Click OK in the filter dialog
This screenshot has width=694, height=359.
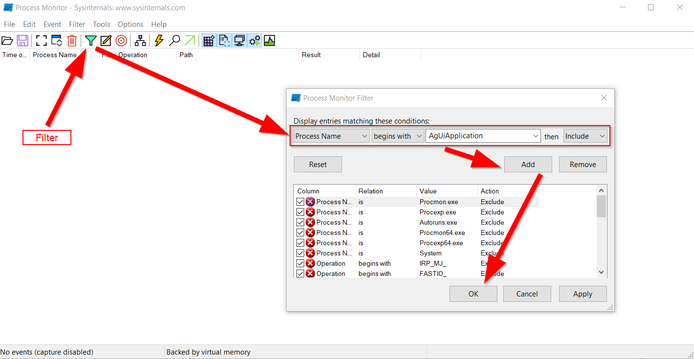473,294
